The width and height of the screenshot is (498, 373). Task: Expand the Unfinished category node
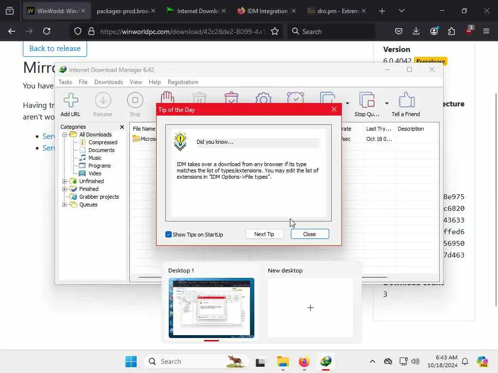pos(65,181)
